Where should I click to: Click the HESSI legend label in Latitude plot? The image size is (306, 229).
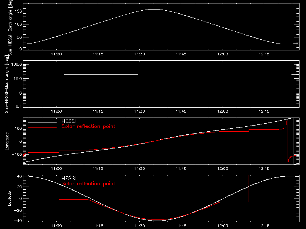[68, 178]
